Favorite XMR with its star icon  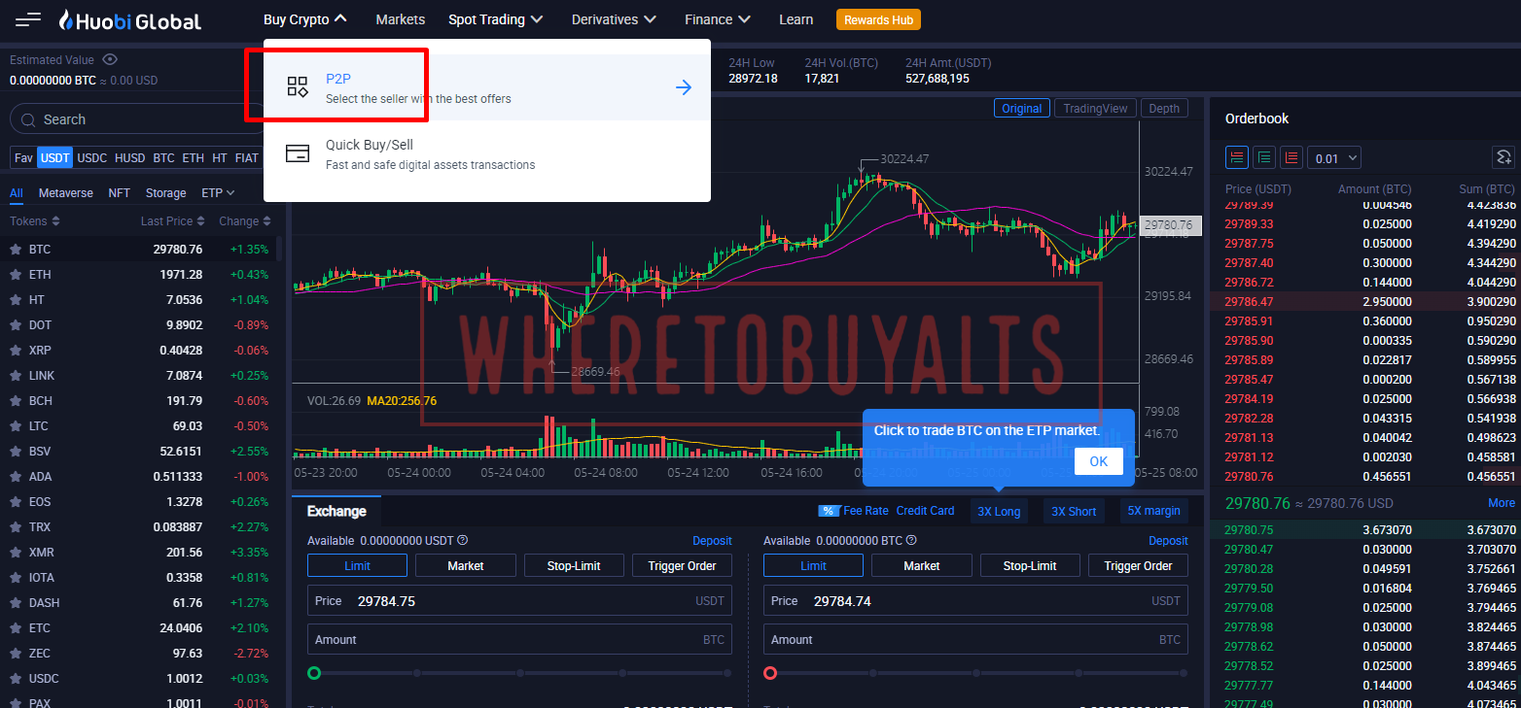tap(16, 553)
